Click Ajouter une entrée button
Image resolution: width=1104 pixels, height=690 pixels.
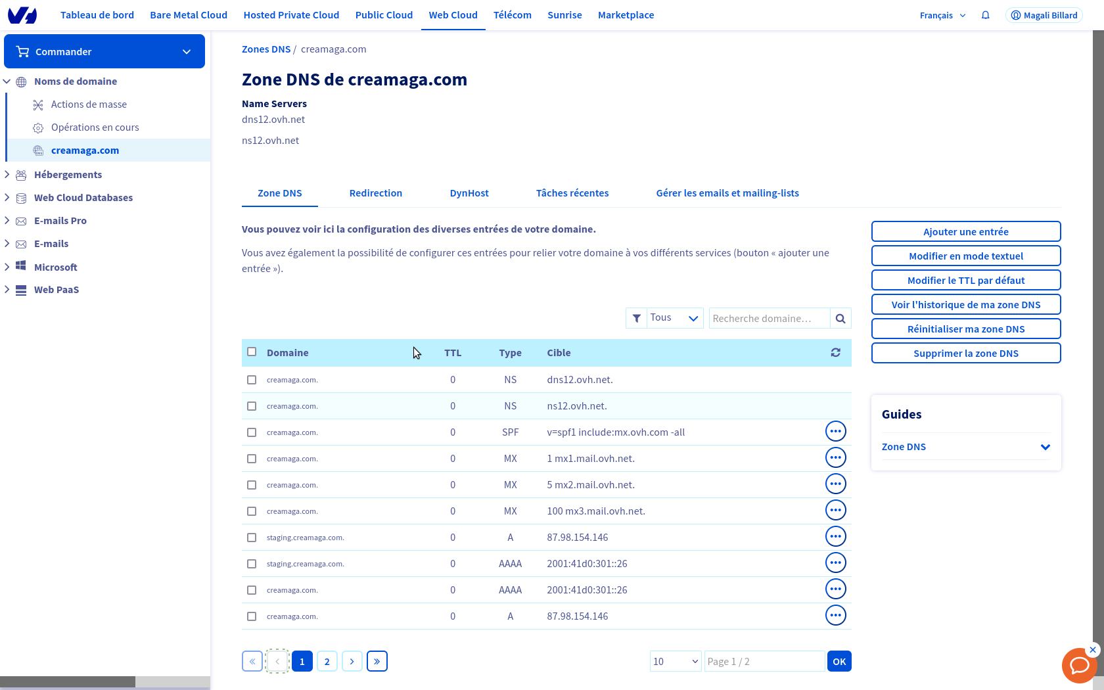pyautogui.click(x=965, y=232)
